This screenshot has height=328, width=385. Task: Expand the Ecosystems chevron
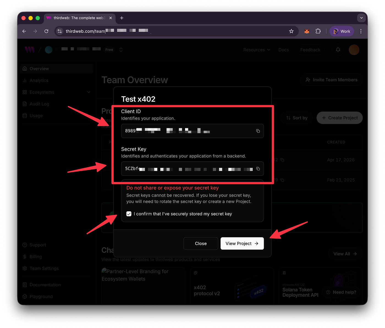coord(89,92)
